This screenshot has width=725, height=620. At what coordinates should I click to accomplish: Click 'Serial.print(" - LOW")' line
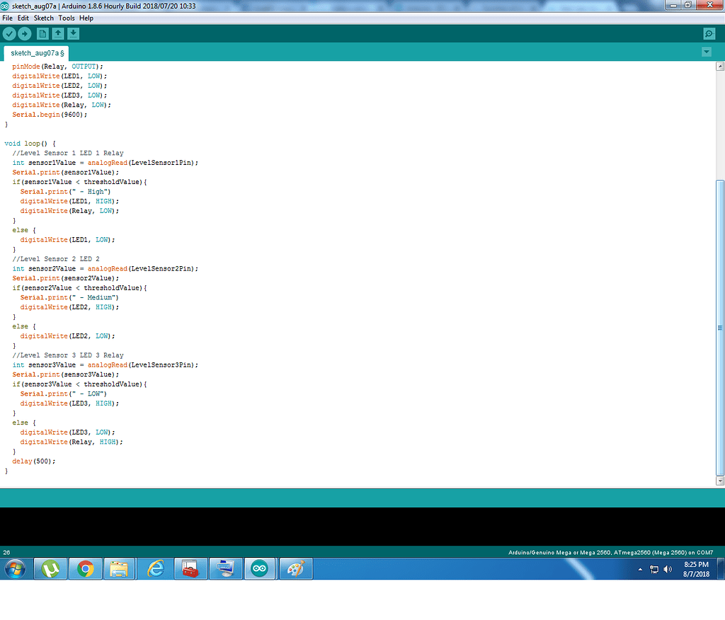(x=63, y=394)
